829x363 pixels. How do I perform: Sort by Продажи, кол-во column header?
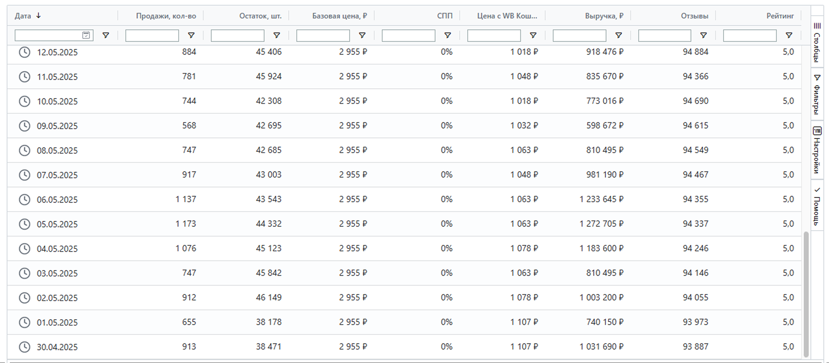[x=166, y=16]
